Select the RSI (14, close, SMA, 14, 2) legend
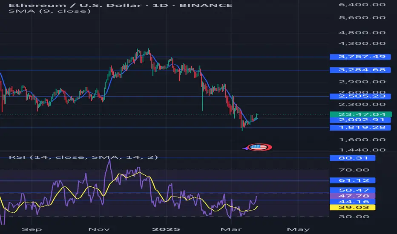Viewport: 397px width, 234px height. coord(83,157)
